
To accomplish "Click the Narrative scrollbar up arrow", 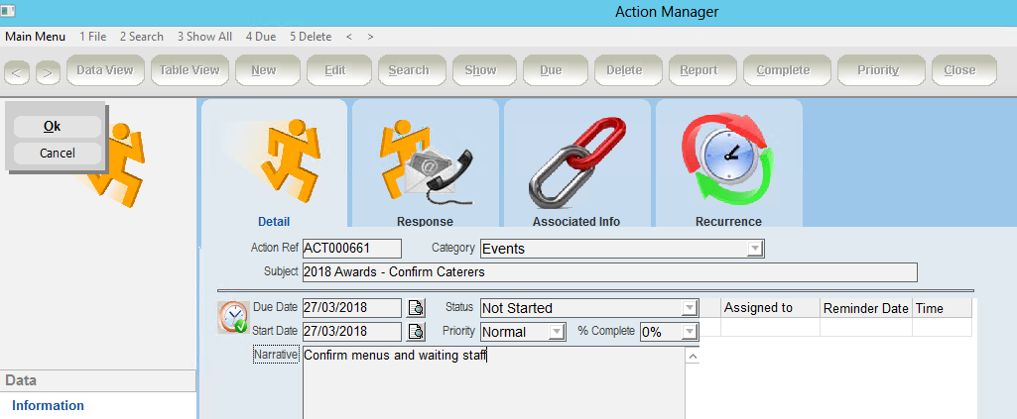I will click(693, 356).
